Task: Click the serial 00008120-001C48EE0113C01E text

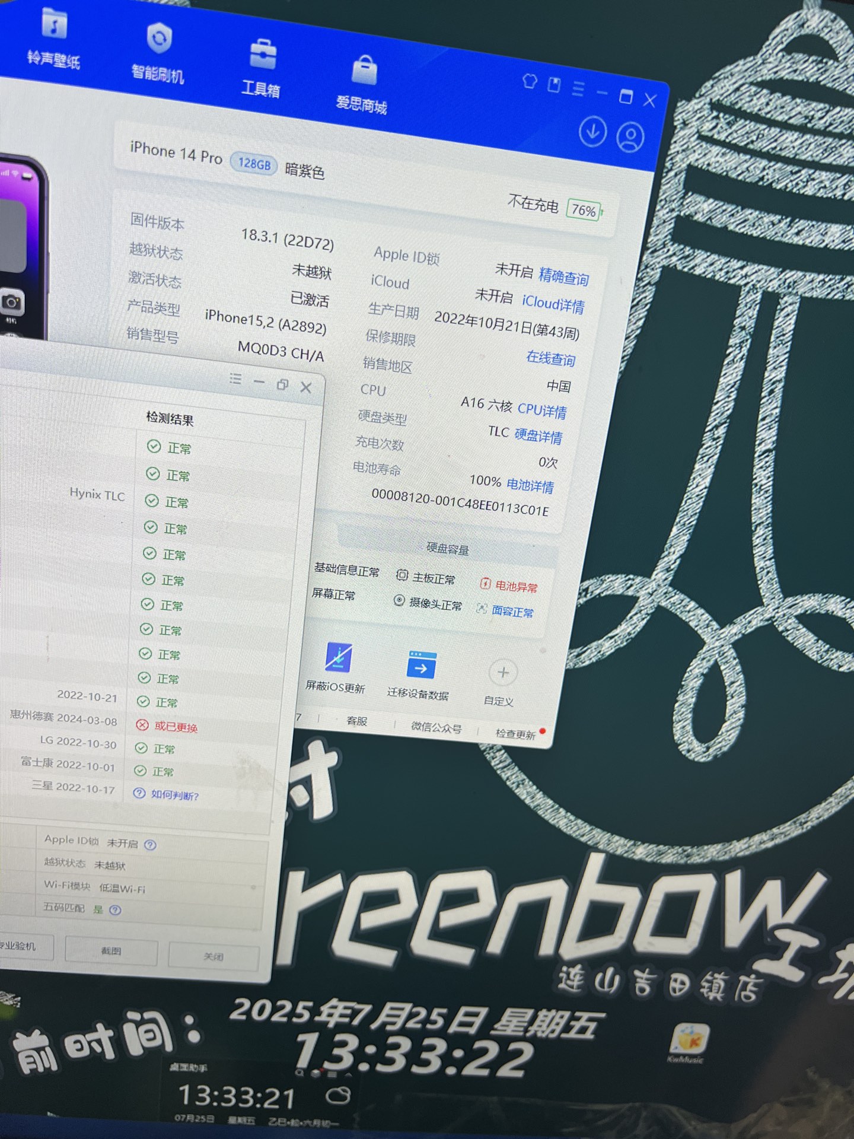Action: click(x=460, y=502)
